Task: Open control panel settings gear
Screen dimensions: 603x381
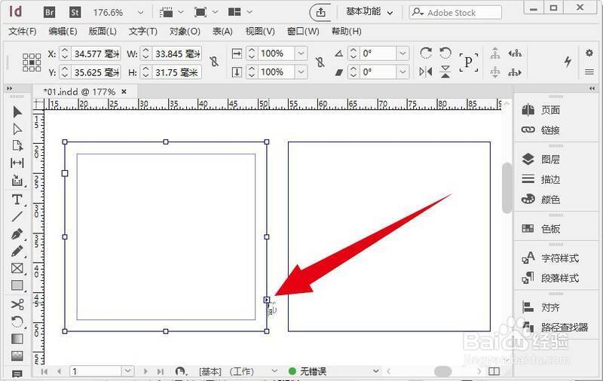Action: tap(589, 53)
